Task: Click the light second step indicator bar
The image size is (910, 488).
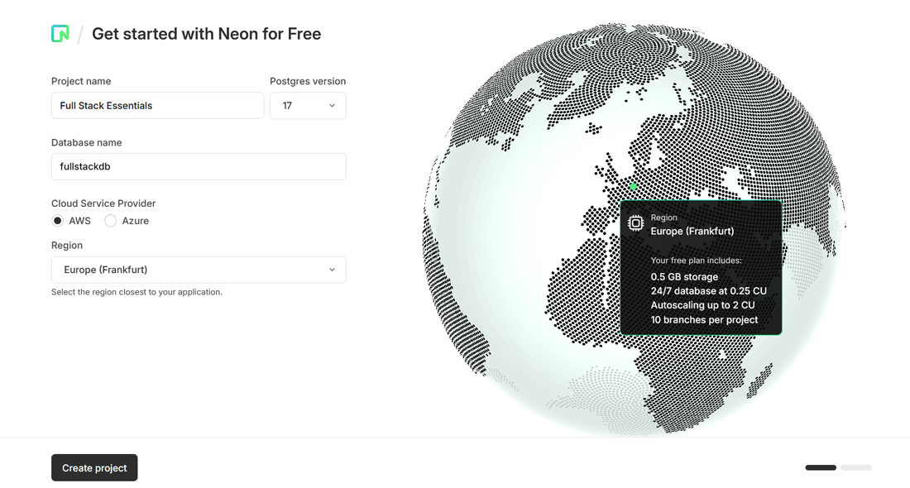Action: [856, 467]
